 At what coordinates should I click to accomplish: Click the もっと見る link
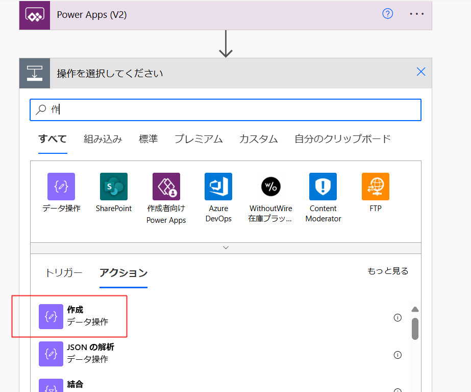click(388, 271)
